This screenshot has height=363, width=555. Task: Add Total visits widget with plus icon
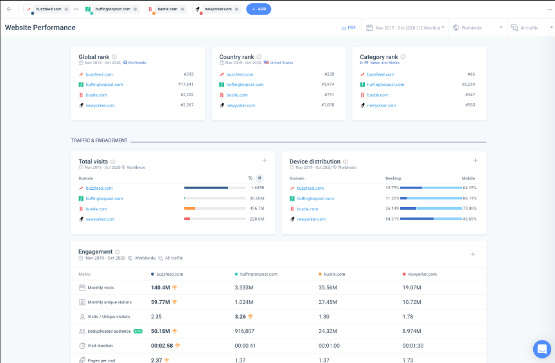click(264, 160)
